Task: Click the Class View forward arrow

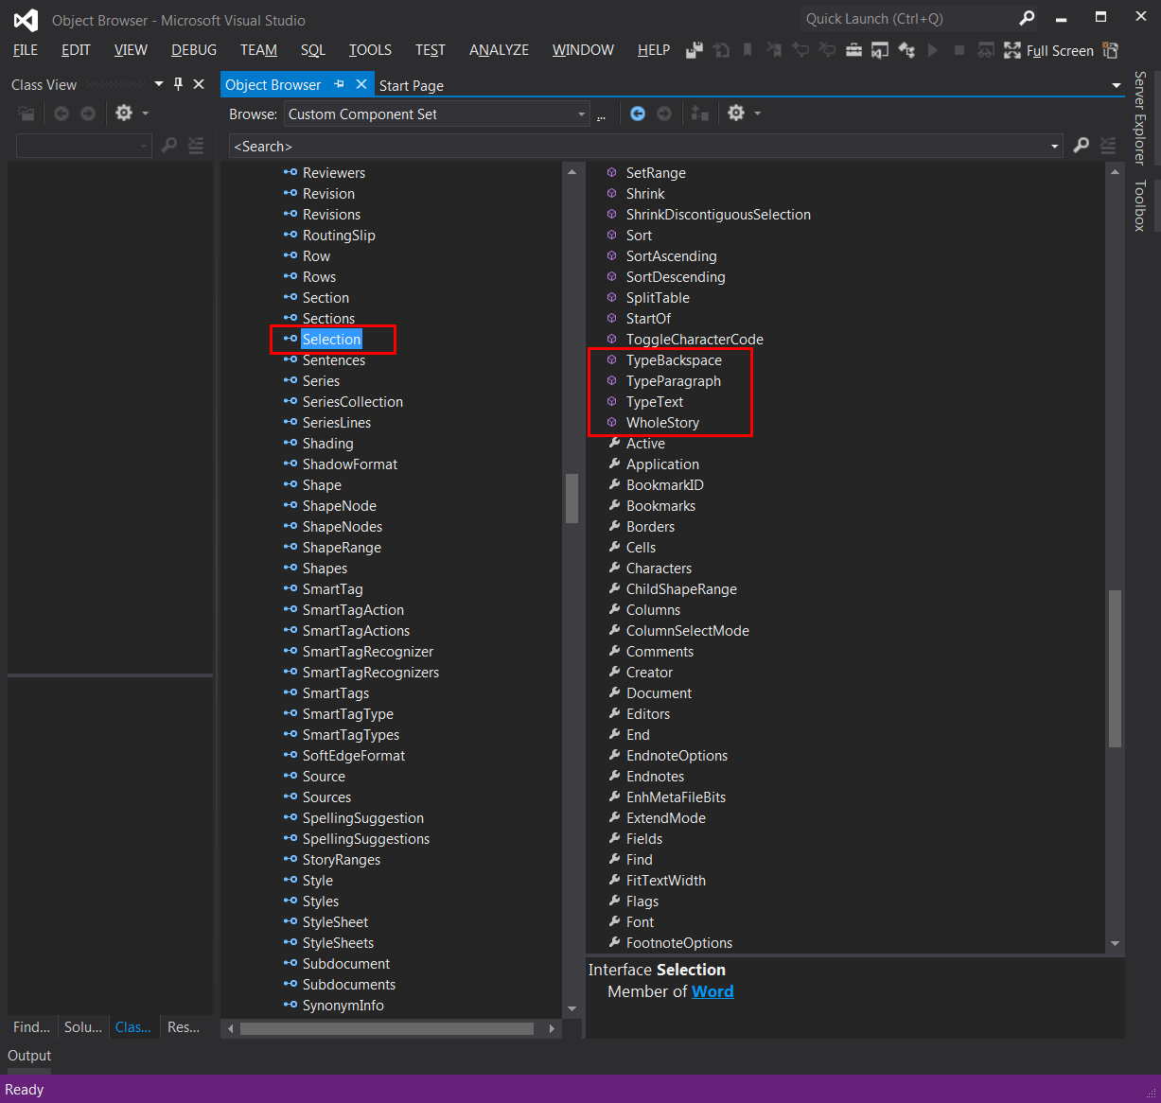Action: point(88,114)
